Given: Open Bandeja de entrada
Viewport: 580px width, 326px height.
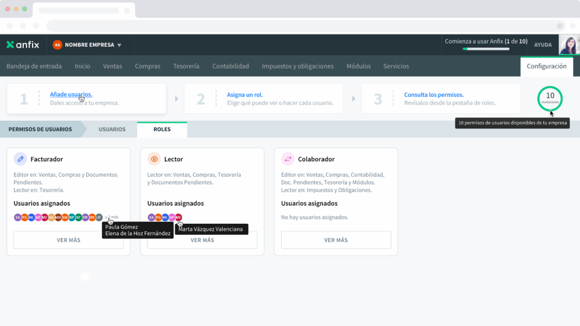Looking at the screenshot, I should [34, 66].
